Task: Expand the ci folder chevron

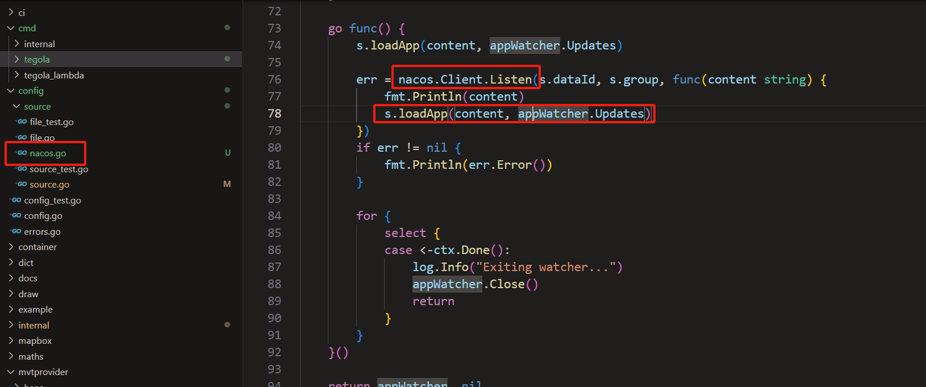Action: tap(11, 12)
